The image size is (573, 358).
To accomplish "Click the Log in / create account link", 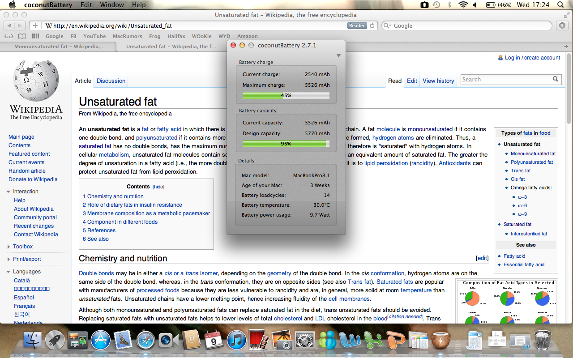I will coord(532,58).
